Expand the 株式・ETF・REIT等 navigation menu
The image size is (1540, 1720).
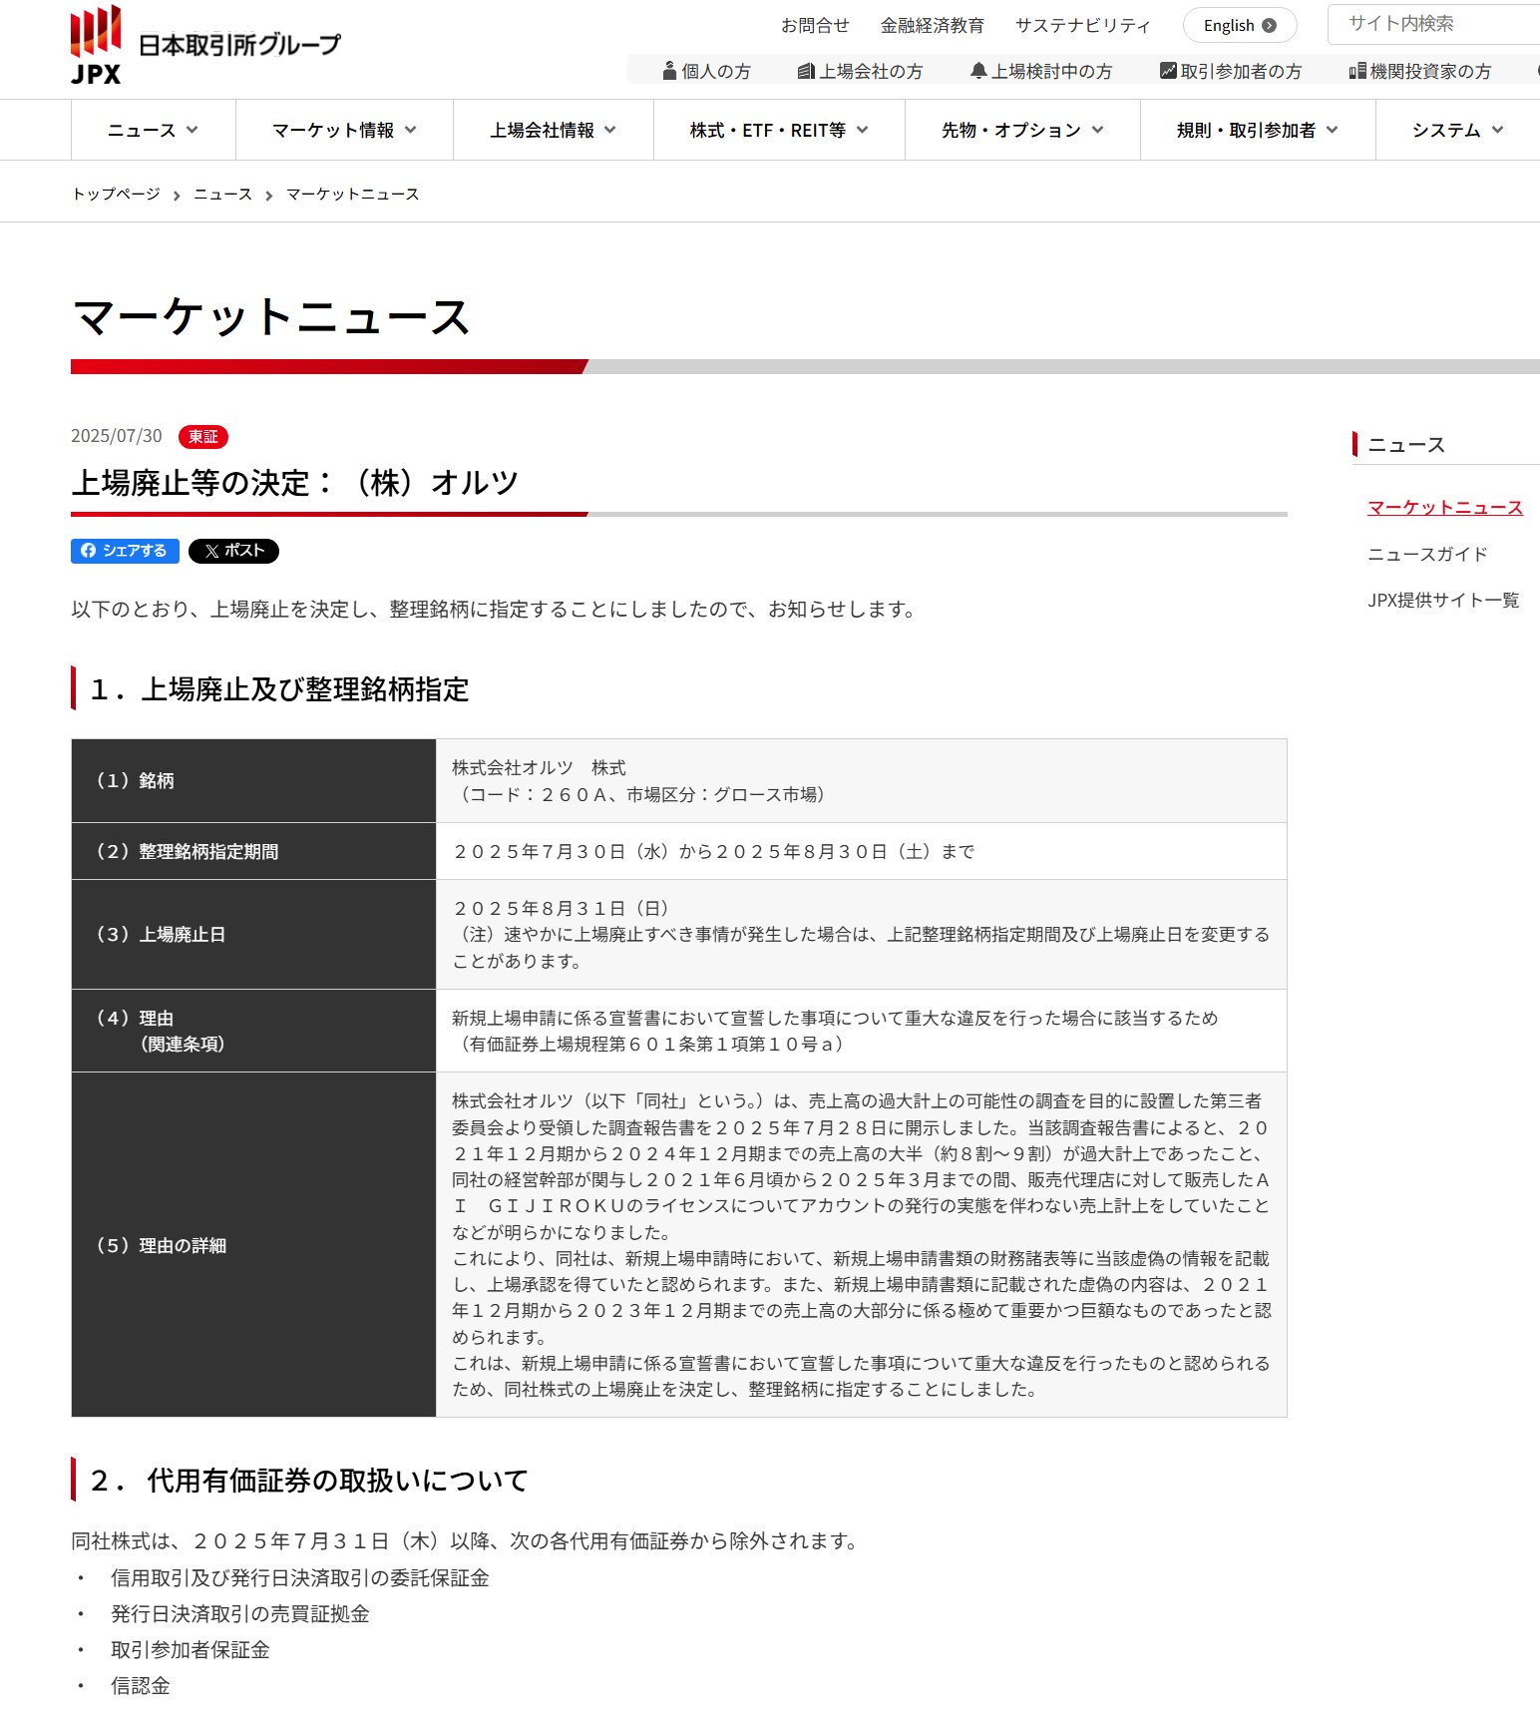(779, 130)
